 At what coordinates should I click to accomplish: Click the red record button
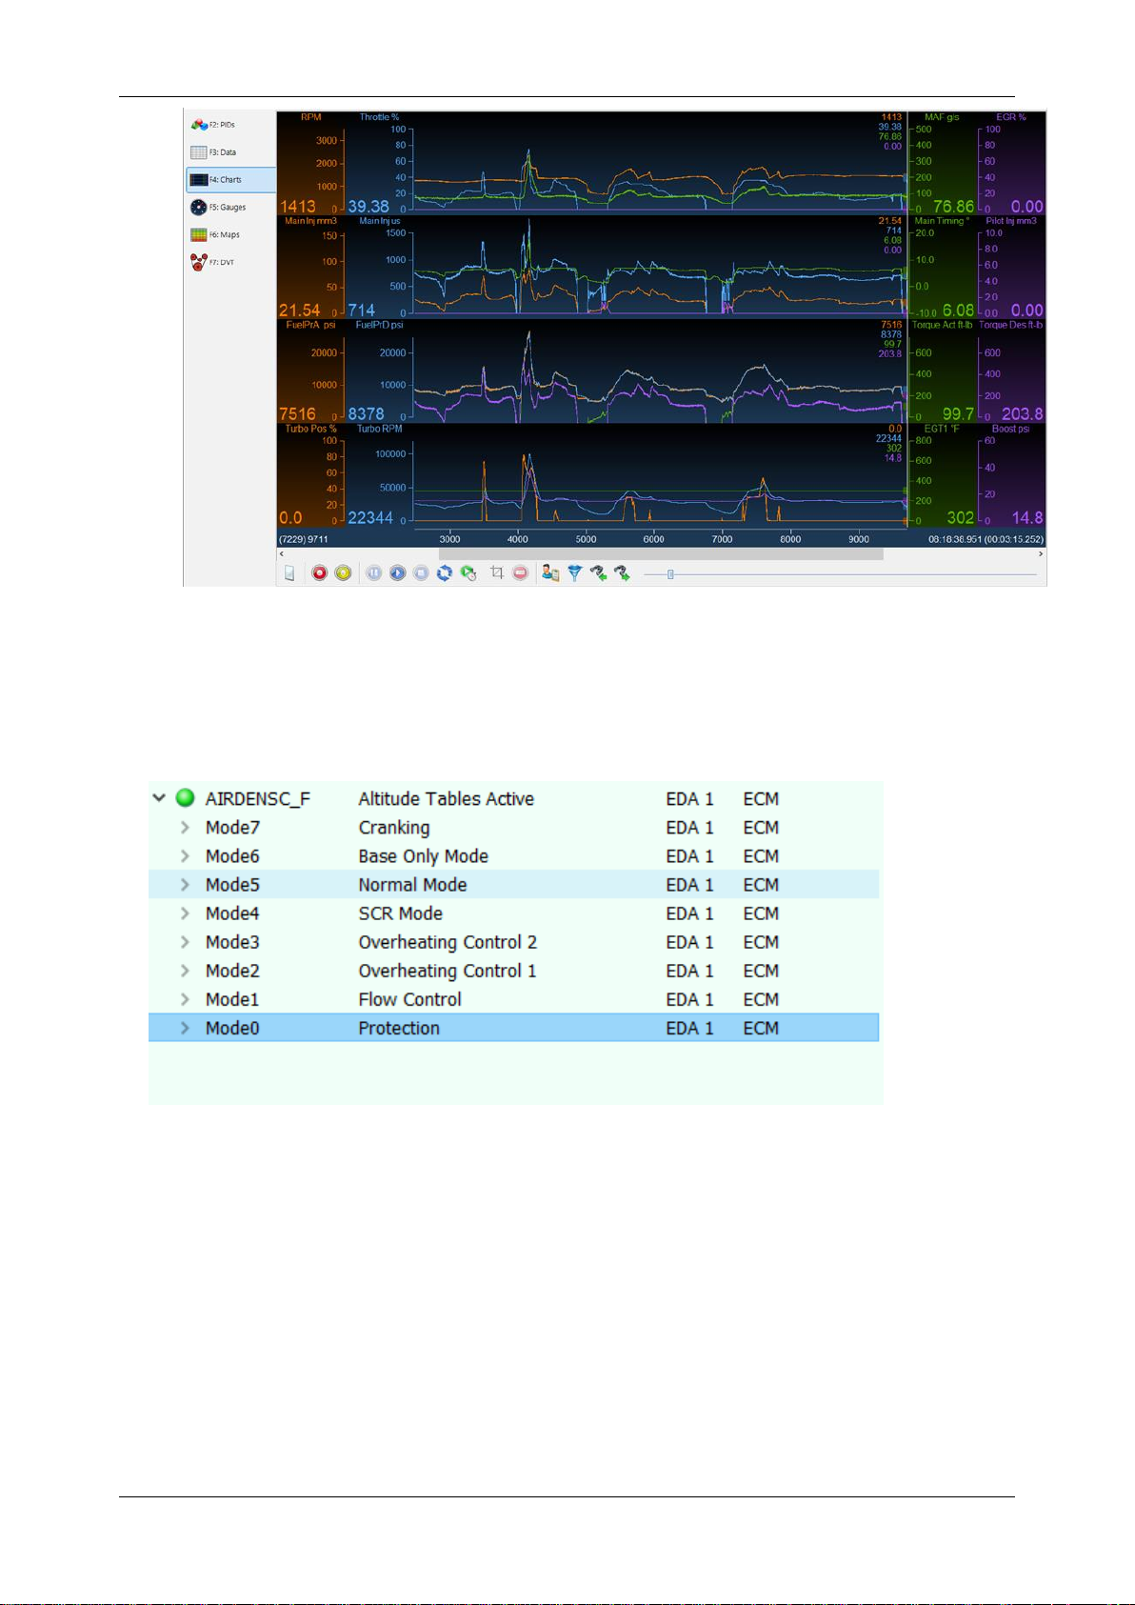pos(320,573)
